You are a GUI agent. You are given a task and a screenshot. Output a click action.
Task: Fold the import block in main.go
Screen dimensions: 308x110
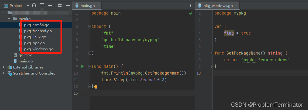[x=90, y=26]
